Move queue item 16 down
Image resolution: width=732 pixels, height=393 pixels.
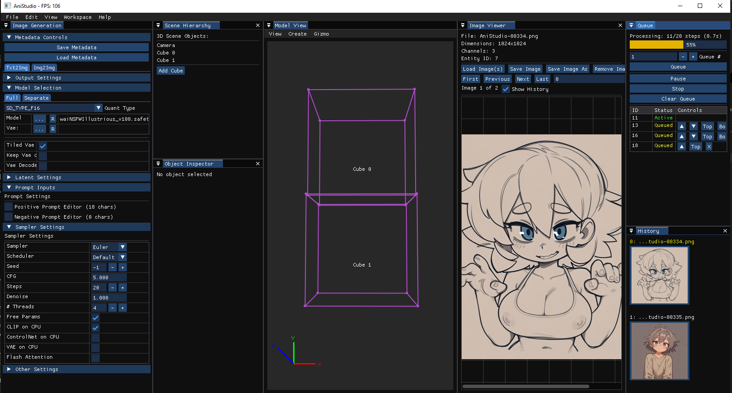point(693,137)
